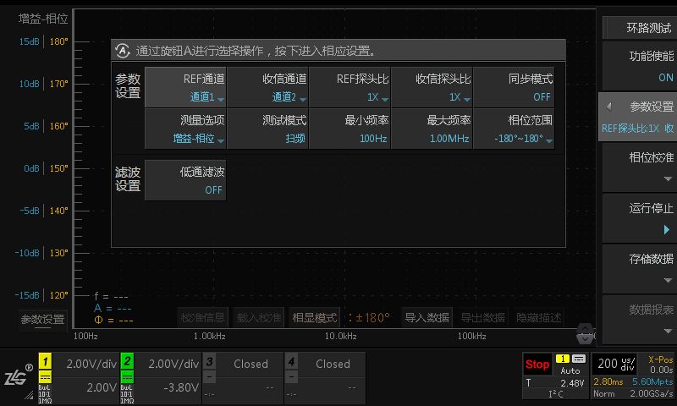Select 运行停止 side menu item
This screenshot has width=677, height=406.
coord(640,218)
